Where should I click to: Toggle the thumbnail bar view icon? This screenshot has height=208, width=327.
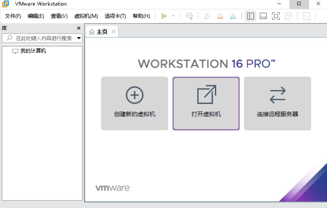[x=263, y=16]
